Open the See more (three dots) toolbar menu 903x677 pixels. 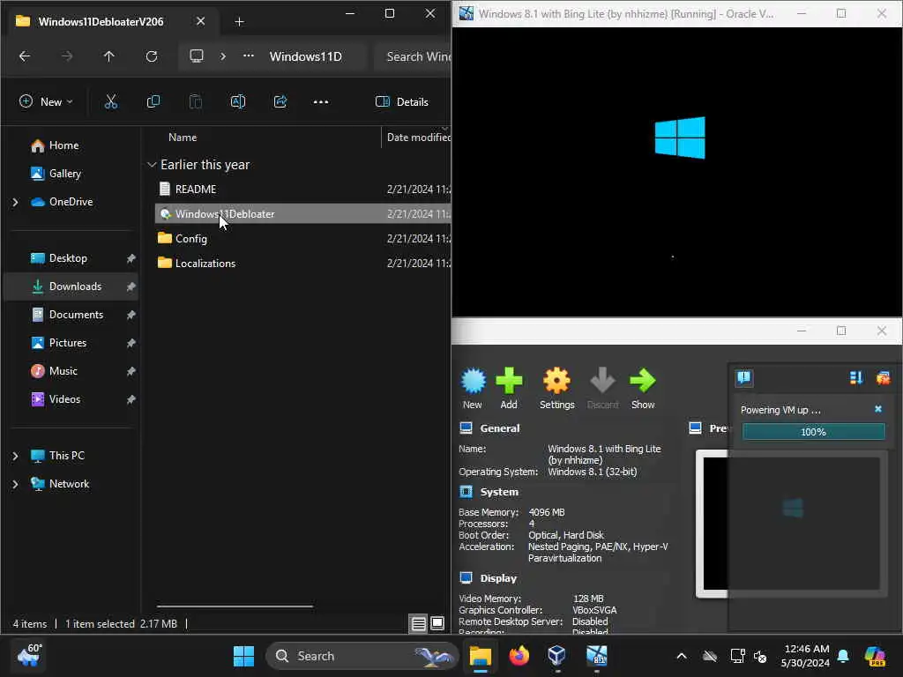(x=321, y=102)
